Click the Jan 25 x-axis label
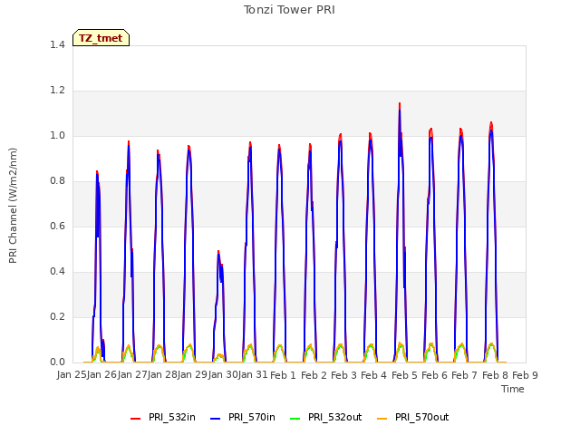 tap(72, 375)
